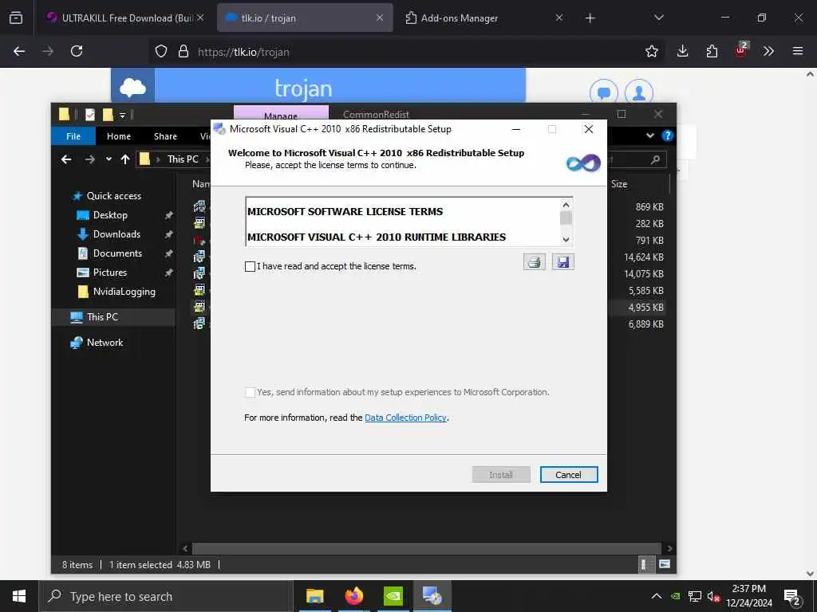Image resolution: width=817 pixels, height=612 pixels.
Task: Click the tlk.io user profile icon
Action: coord(639,92)
